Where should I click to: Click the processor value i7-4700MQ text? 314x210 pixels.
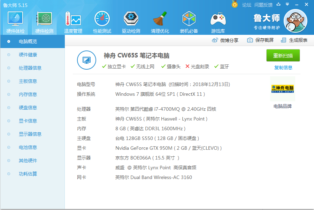(166, 109)
